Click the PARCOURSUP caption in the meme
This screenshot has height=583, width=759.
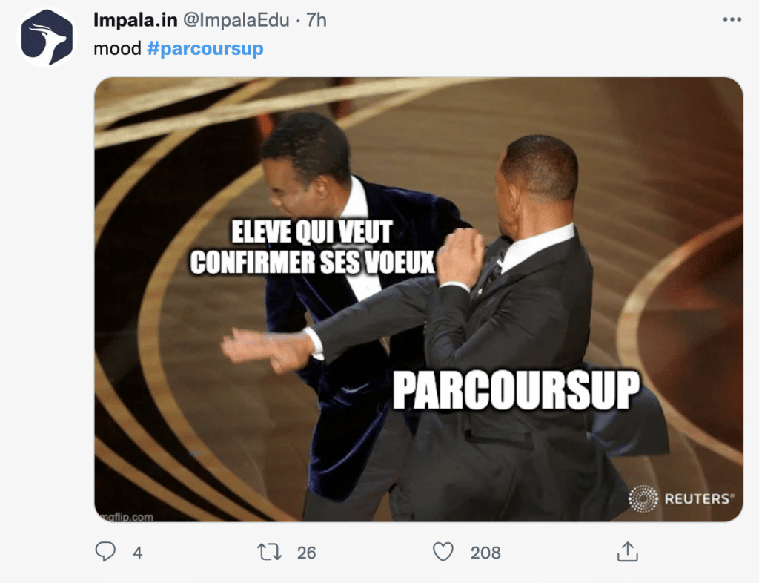point(516,391)
